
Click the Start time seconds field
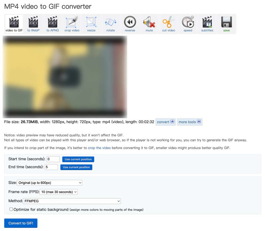[x=53, y=159]
